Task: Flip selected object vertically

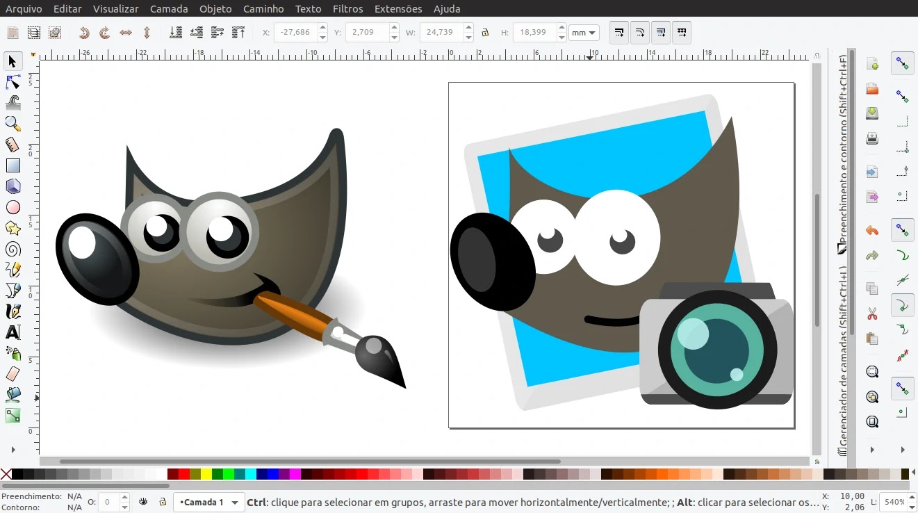Action: (x=147, y=33)
